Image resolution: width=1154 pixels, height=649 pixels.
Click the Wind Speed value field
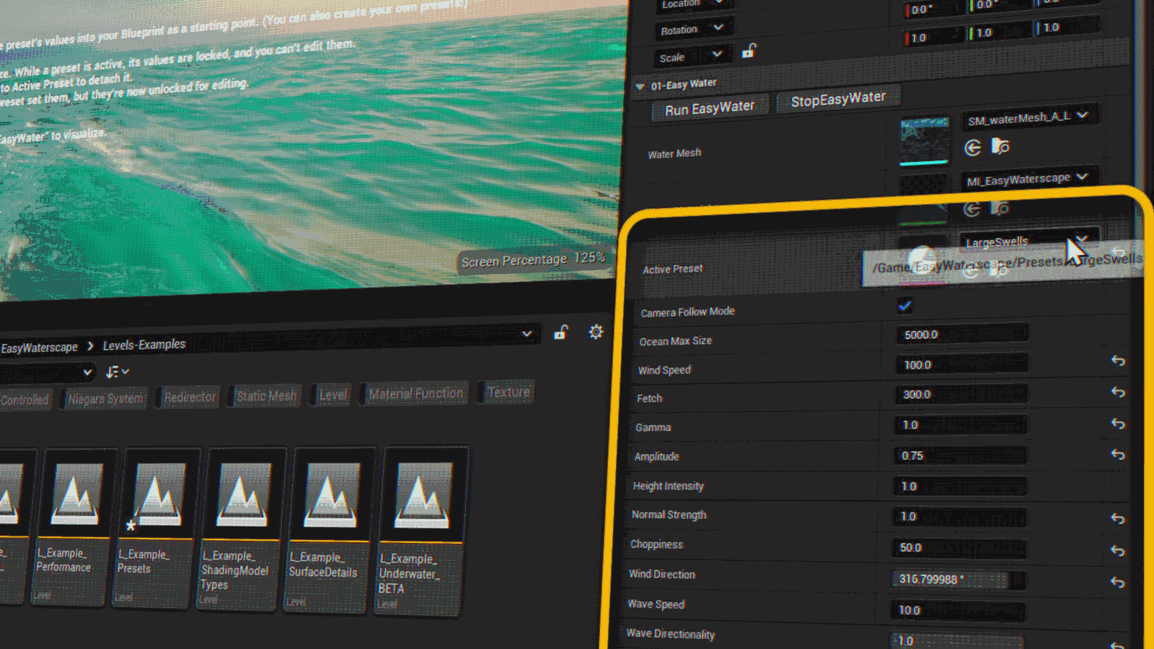click(961, 364)
